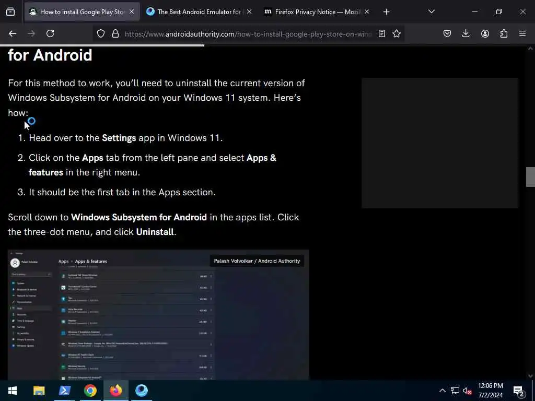
Task: Click the scrollbar down arrow
Action: pos(530,376)
